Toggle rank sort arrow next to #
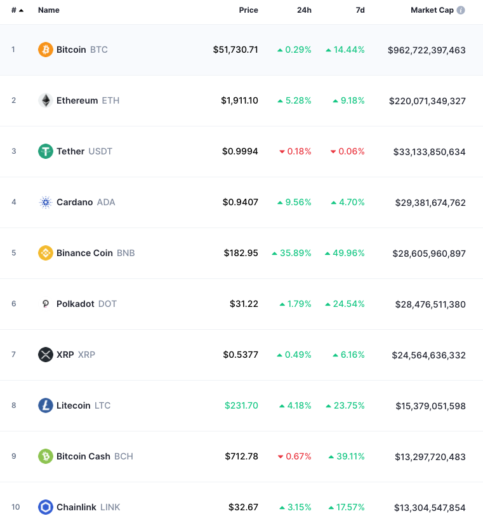Image resolution: width=483 pixels, height=523 pixels. (22, 11)
